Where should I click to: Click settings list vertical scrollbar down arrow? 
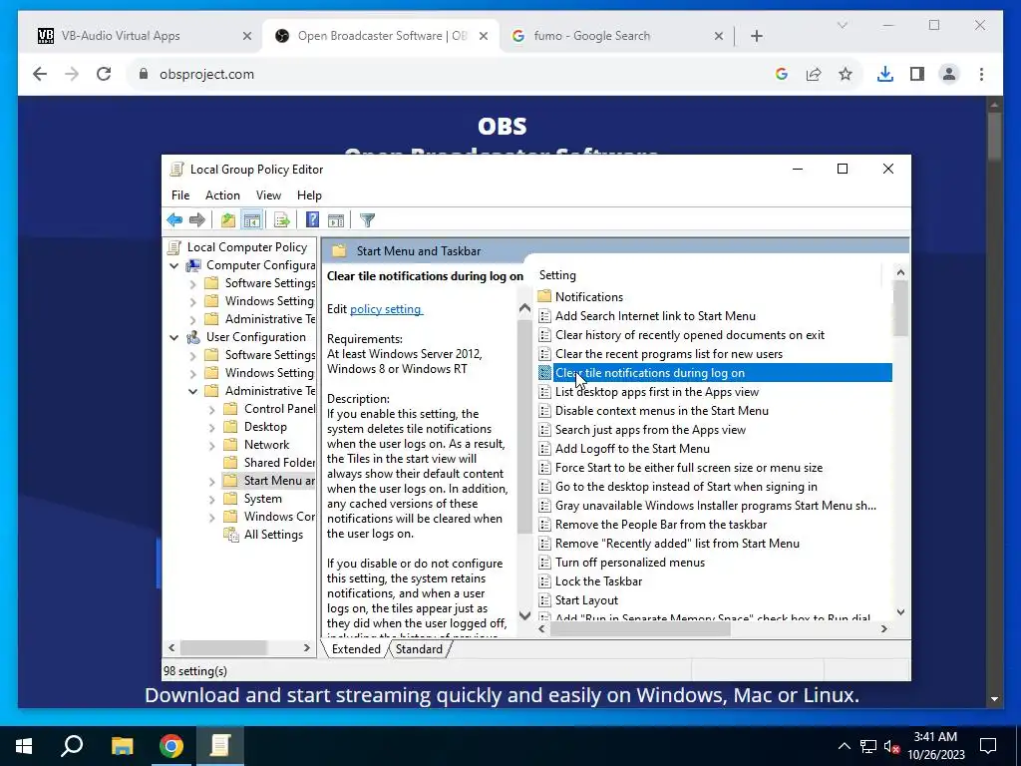point(900,612)
